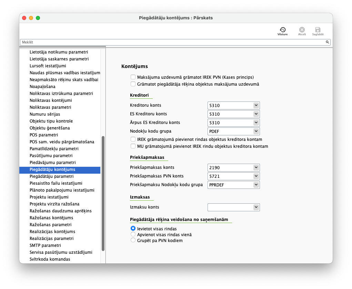Toggle Grāmatot piegādātāja rēķina objektus checkbox
352x289 pixels.
[x=133, y=84]
